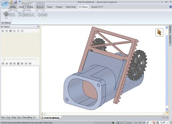Image resolution: width=172 pixels, height=124 pixels.
Task: Go to next document tab arrow
Action: tap(165, 118)
